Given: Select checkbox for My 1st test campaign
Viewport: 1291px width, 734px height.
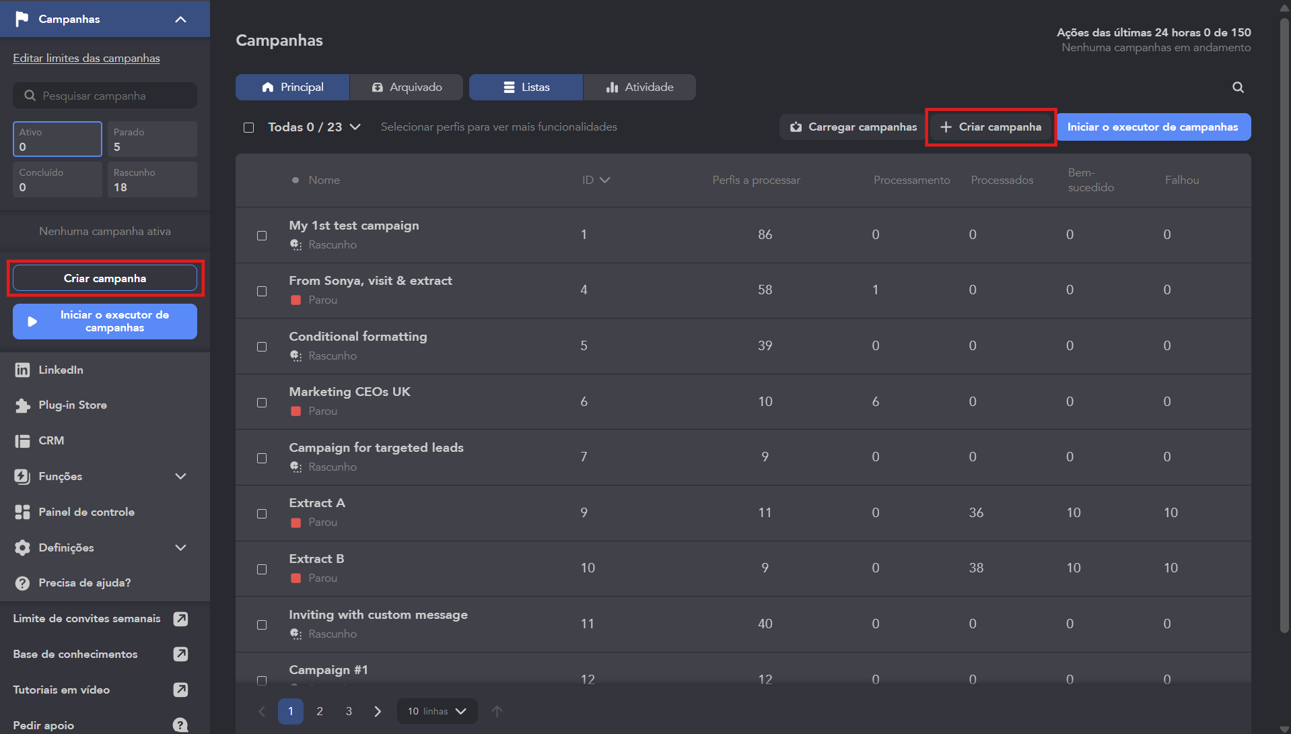Looking at the screenshot, I should (262, 236).
